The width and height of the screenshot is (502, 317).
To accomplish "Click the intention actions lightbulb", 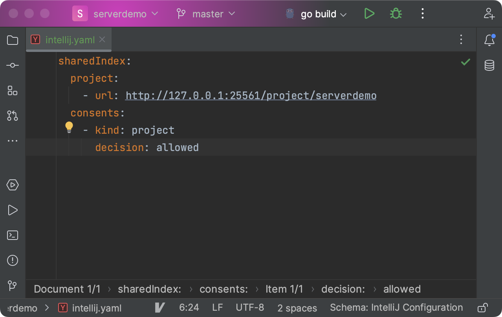I will pyautogui.click(x=69, y=127).
